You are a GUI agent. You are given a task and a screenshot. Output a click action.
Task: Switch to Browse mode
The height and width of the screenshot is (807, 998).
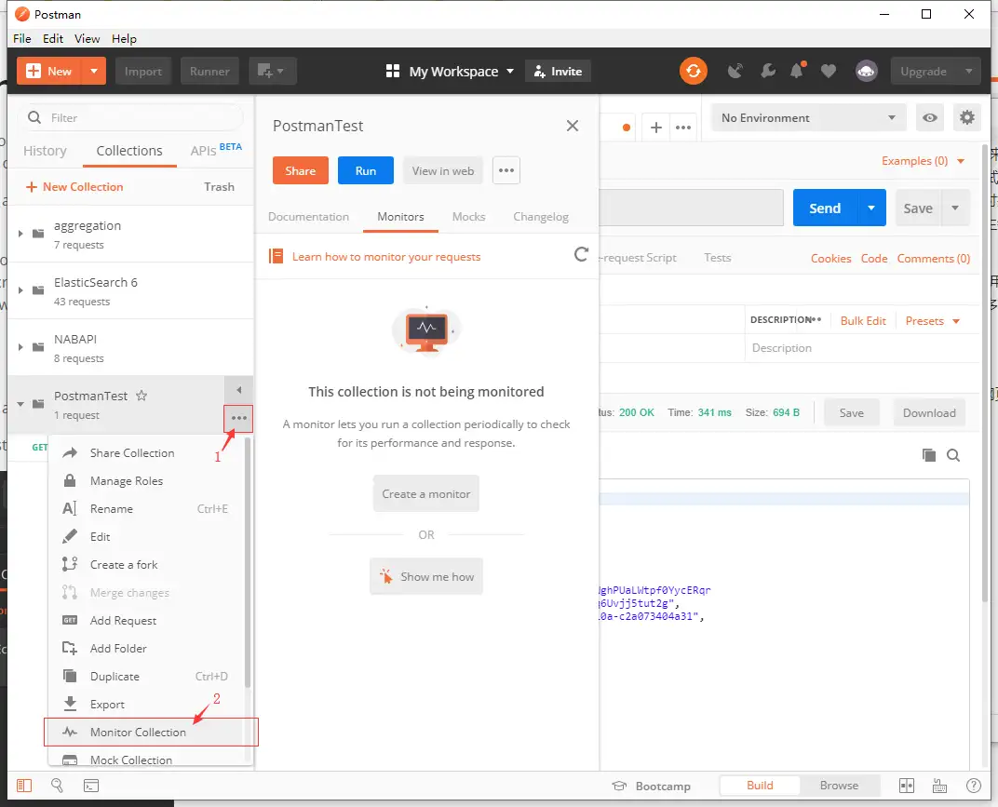point(838,786)
